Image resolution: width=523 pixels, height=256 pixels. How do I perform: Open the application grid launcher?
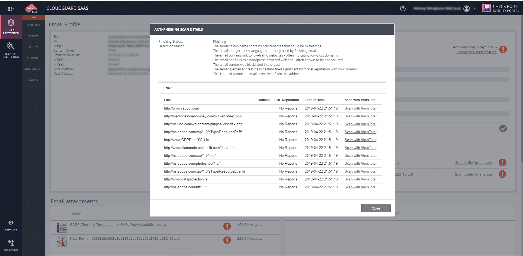pos(10,9)
